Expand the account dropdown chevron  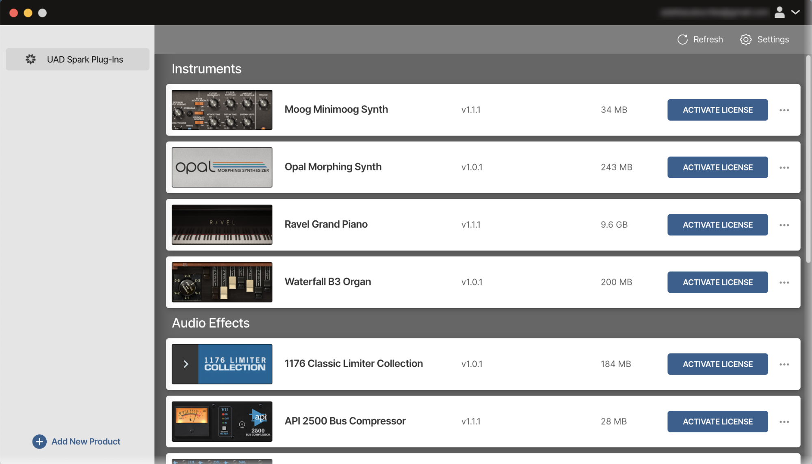(x=795, y=12)
